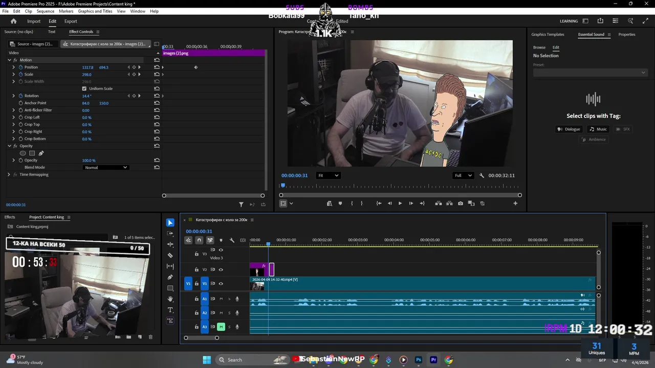
Task: Open the Properties panel tab
Action: tap(627, 34)
